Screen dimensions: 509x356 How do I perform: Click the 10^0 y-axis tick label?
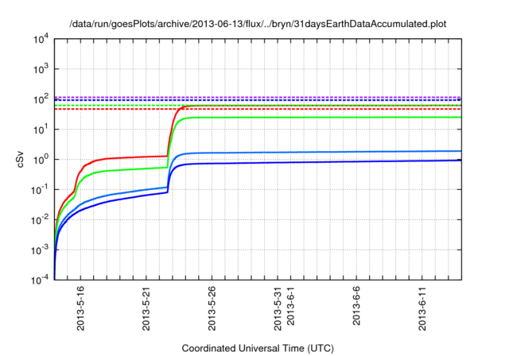(x=41, y=160)
